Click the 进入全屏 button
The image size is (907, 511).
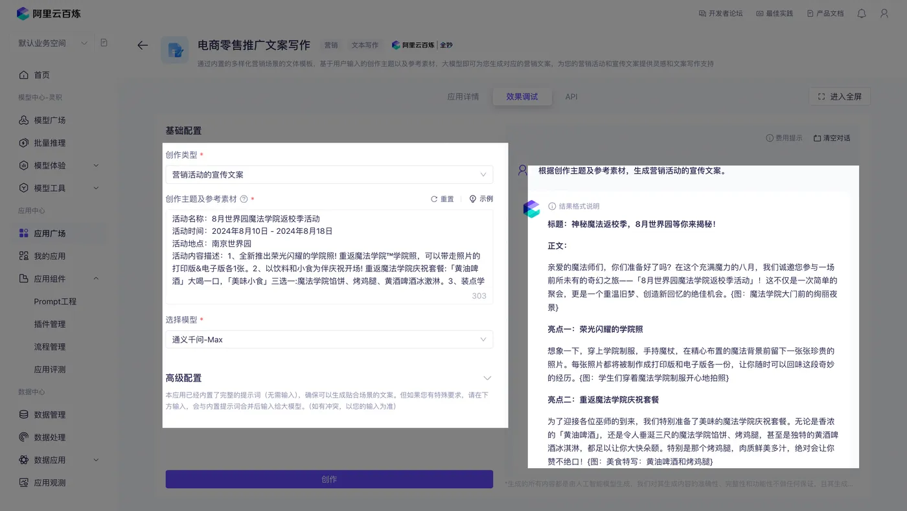(840, 97)
